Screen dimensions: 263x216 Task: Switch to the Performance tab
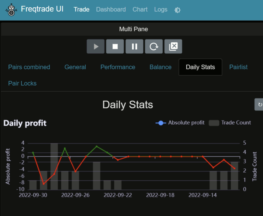pyautogui.click(x=118, y=67)
